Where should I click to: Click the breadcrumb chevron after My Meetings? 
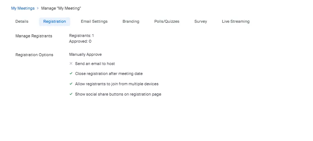(x=38, y=8)
